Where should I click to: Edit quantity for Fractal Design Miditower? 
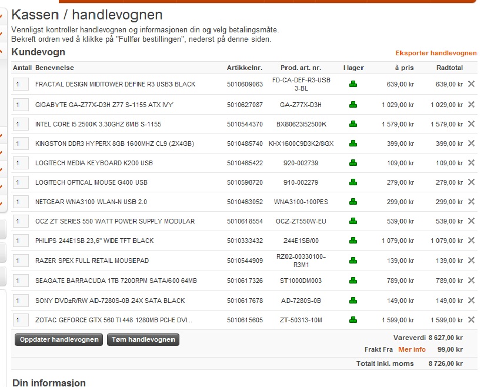pos(21,84)
